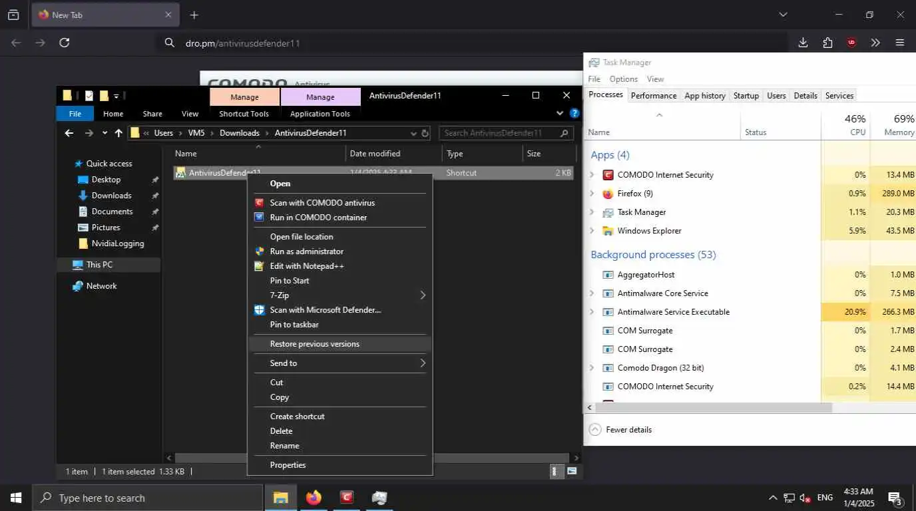This screenshot has height=511, width=916.
Task: Click Firefox icon in taskbar
Action: click(x=314, y=498)
